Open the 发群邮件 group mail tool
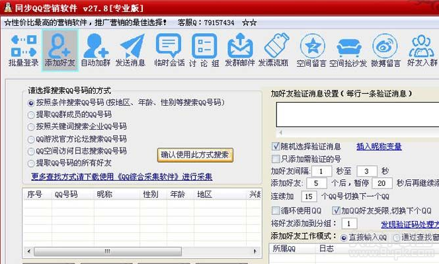This screenshot has height=264, width=439. tap(239, 50)
